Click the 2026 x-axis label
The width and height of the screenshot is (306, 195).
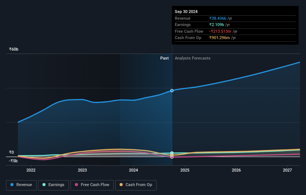[236, 170]
